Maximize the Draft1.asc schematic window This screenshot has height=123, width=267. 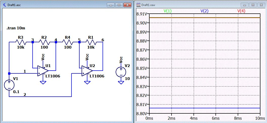pos(119,5)
